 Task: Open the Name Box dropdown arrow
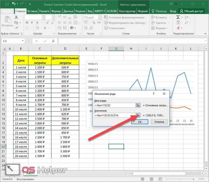[x=23, y=41]
